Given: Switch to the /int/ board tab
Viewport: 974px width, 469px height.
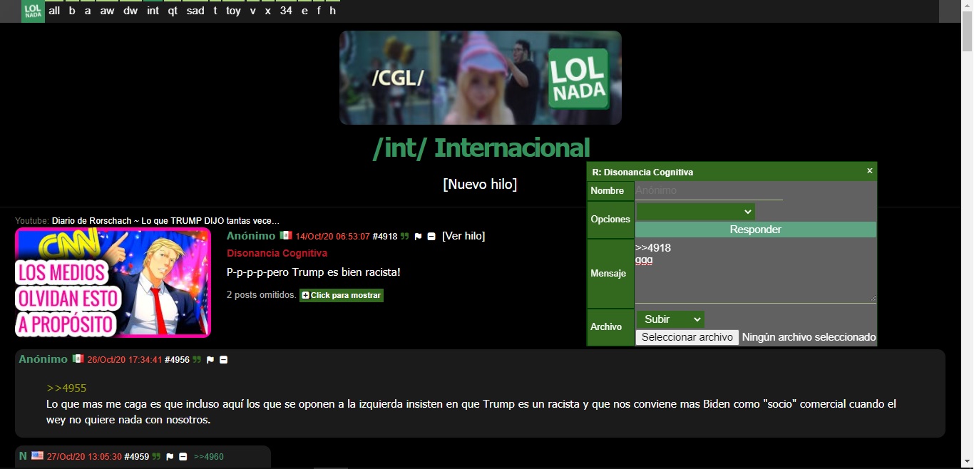Looking at the screenshot, I should click(x=152, y=11).
